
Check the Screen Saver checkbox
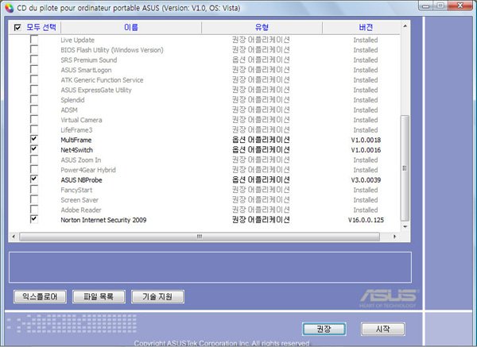[x=34, y=199]
